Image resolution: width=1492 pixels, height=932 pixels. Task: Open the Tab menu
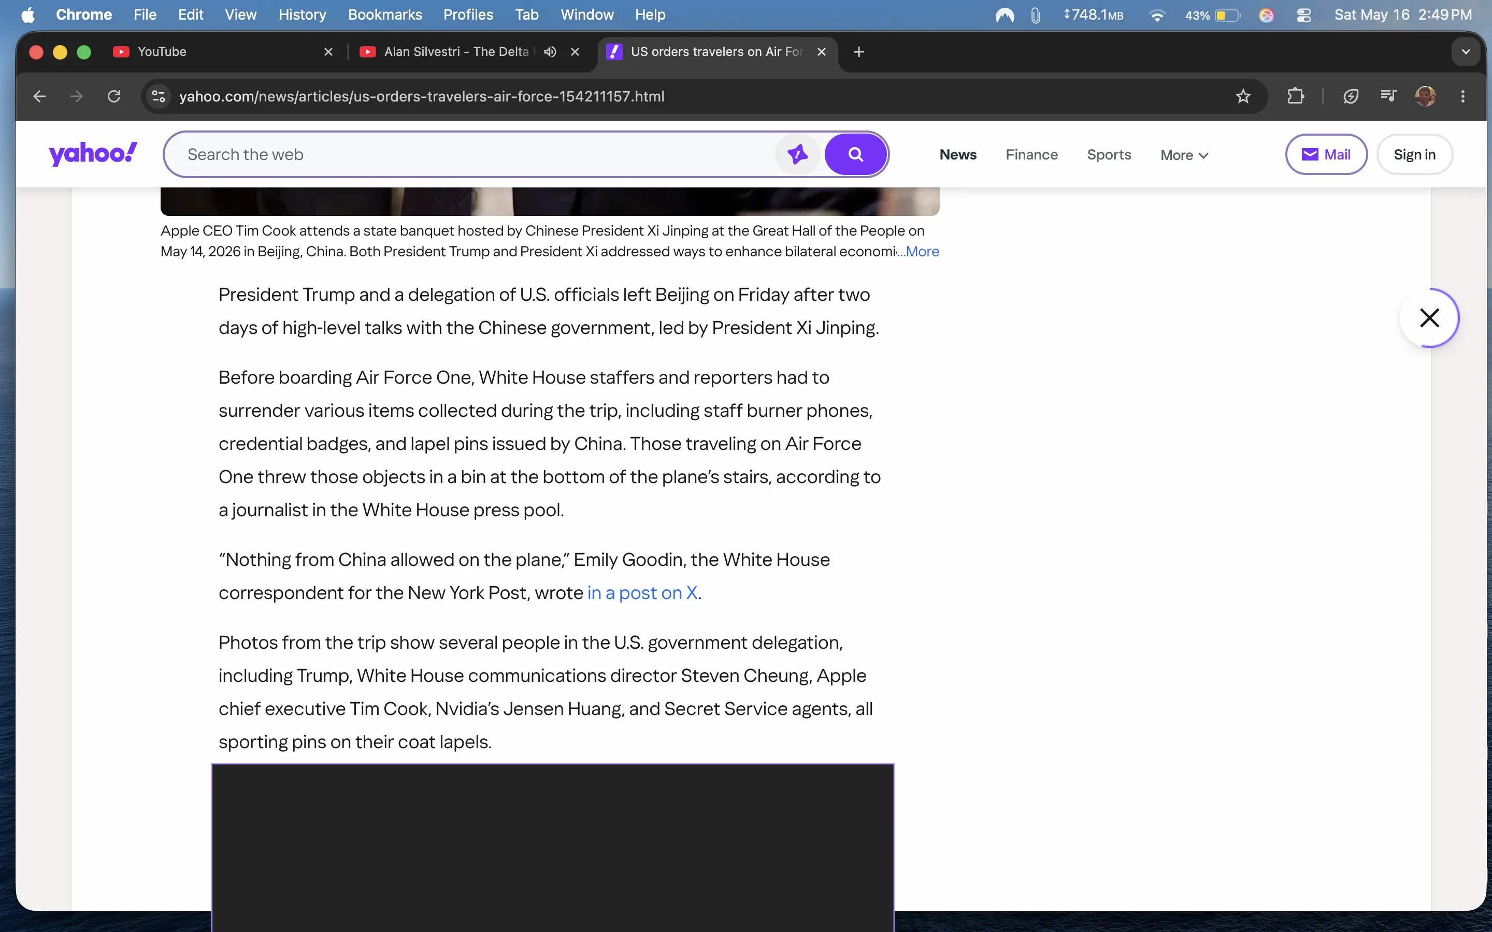[526, 15]
